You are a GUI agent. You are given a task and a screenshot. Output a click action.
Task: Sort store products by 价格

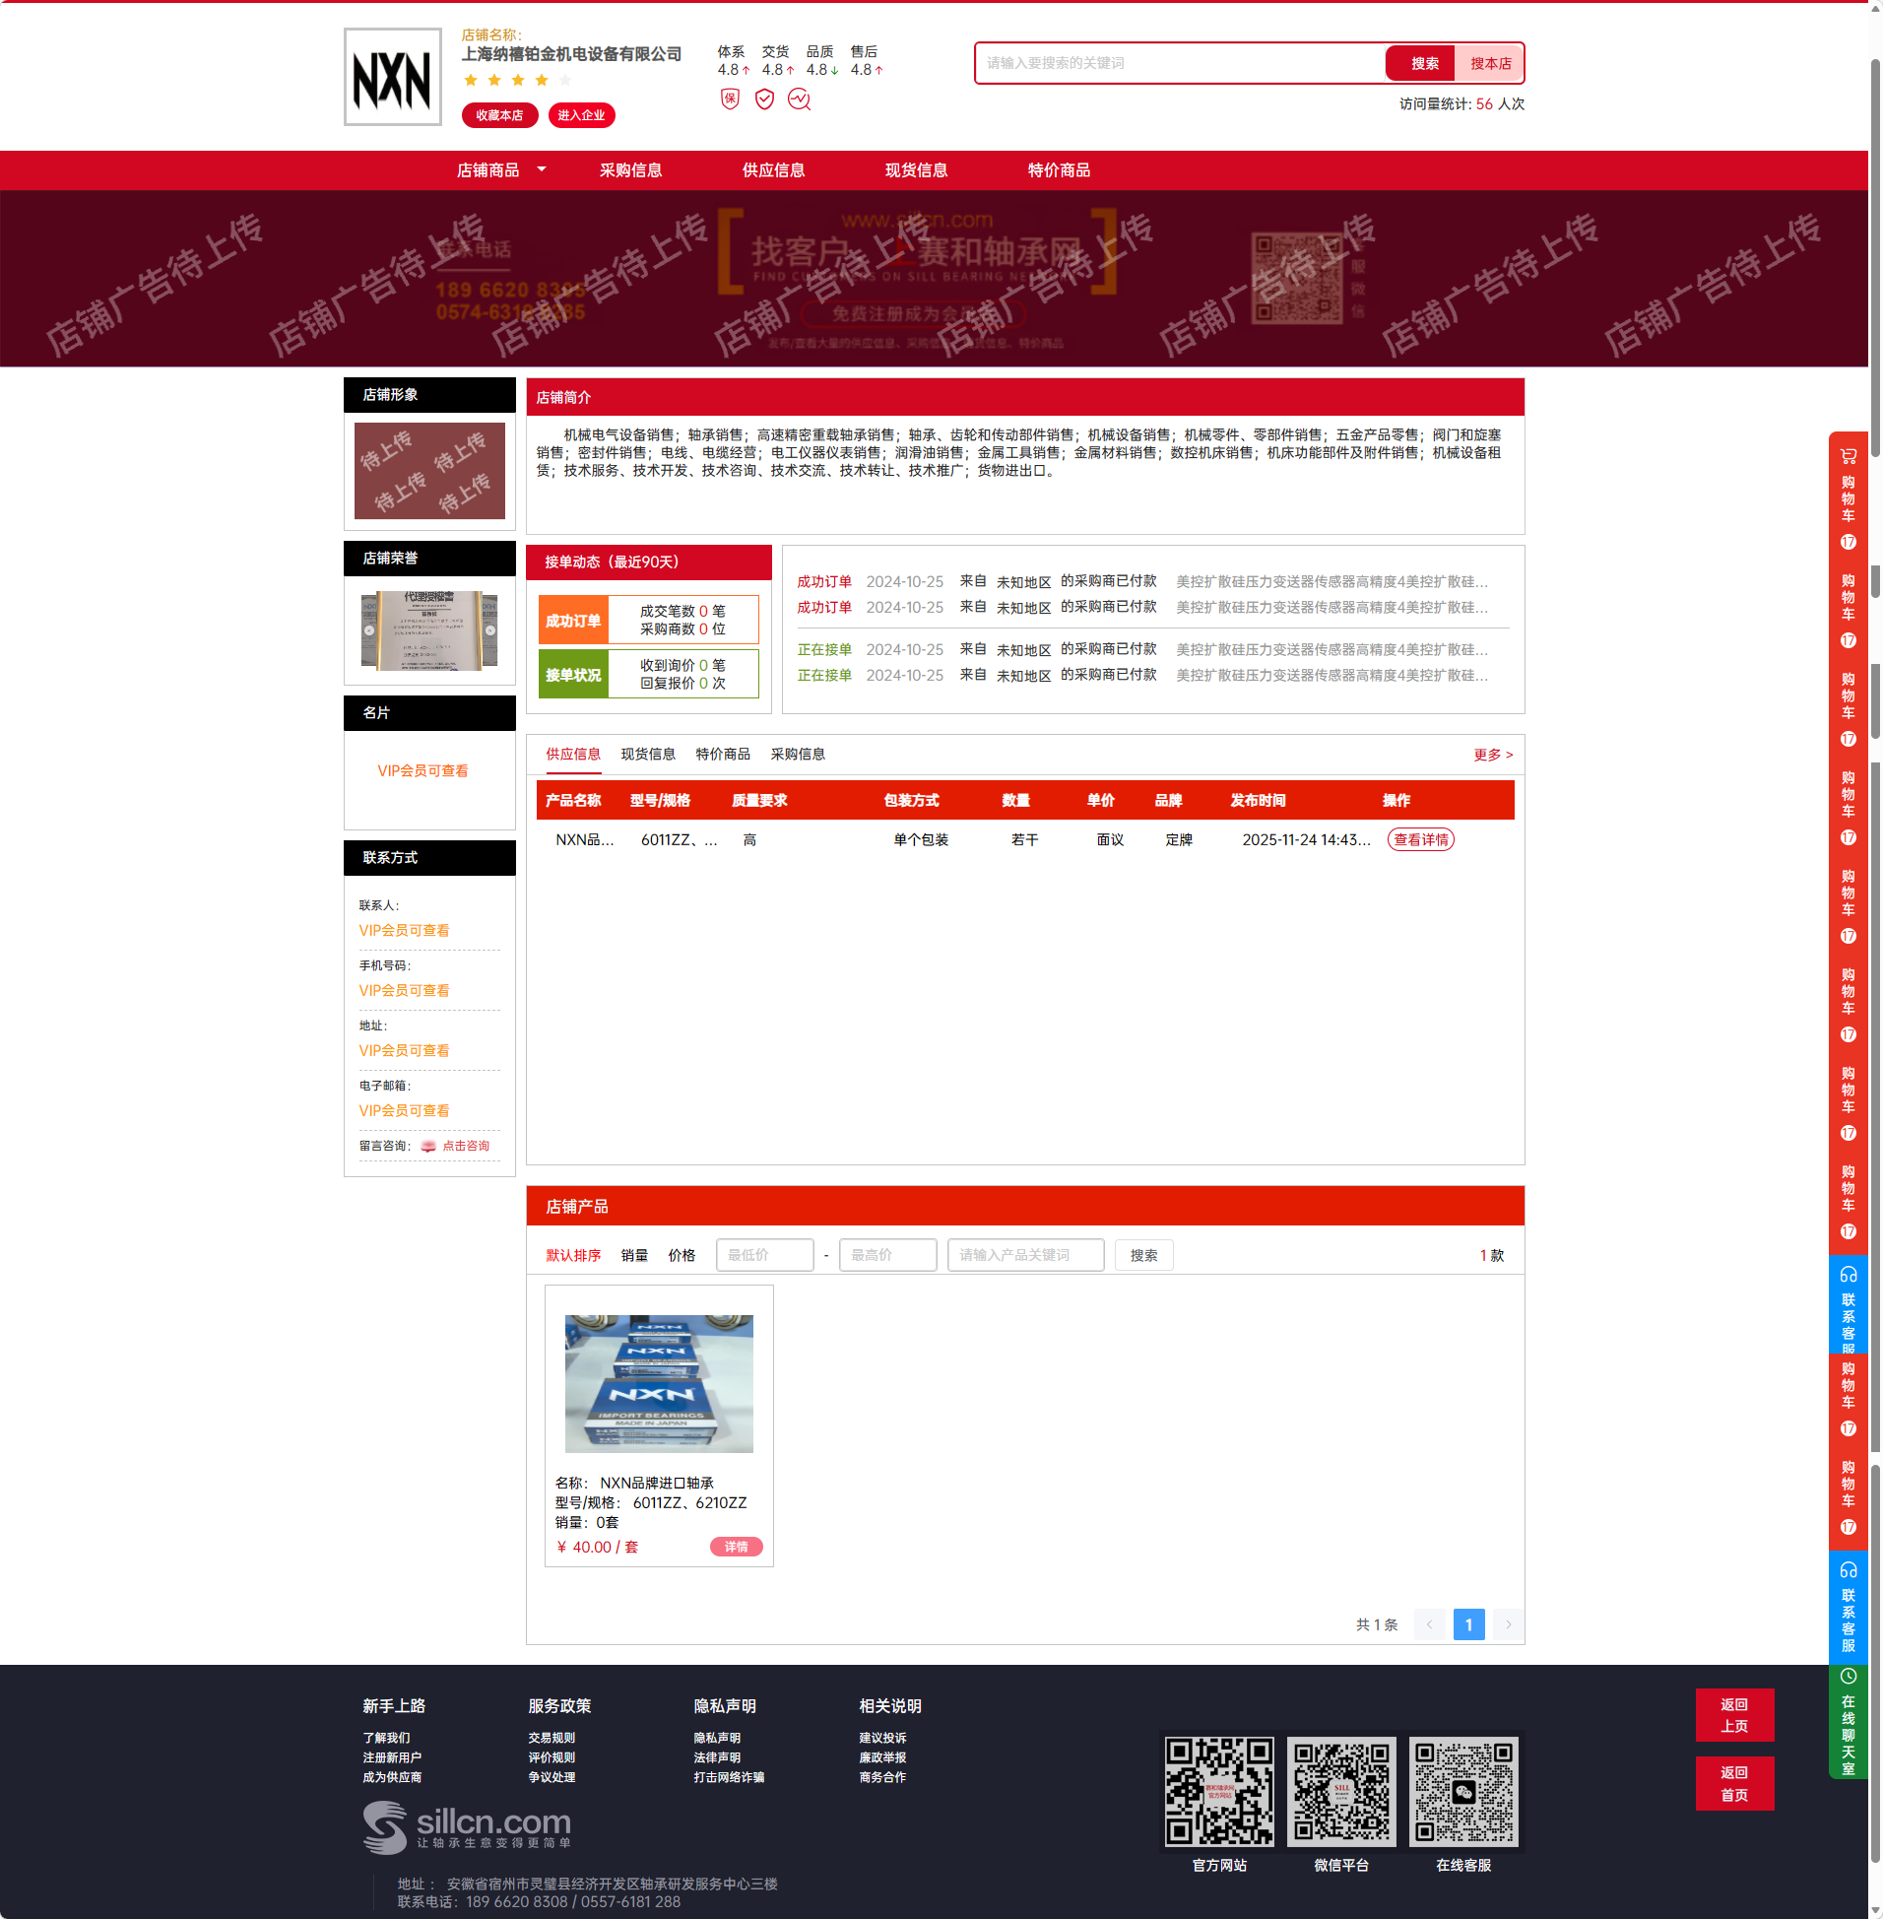[682, 1255]
